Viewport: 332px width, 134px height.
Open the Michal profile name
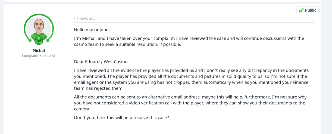(39, 50)
